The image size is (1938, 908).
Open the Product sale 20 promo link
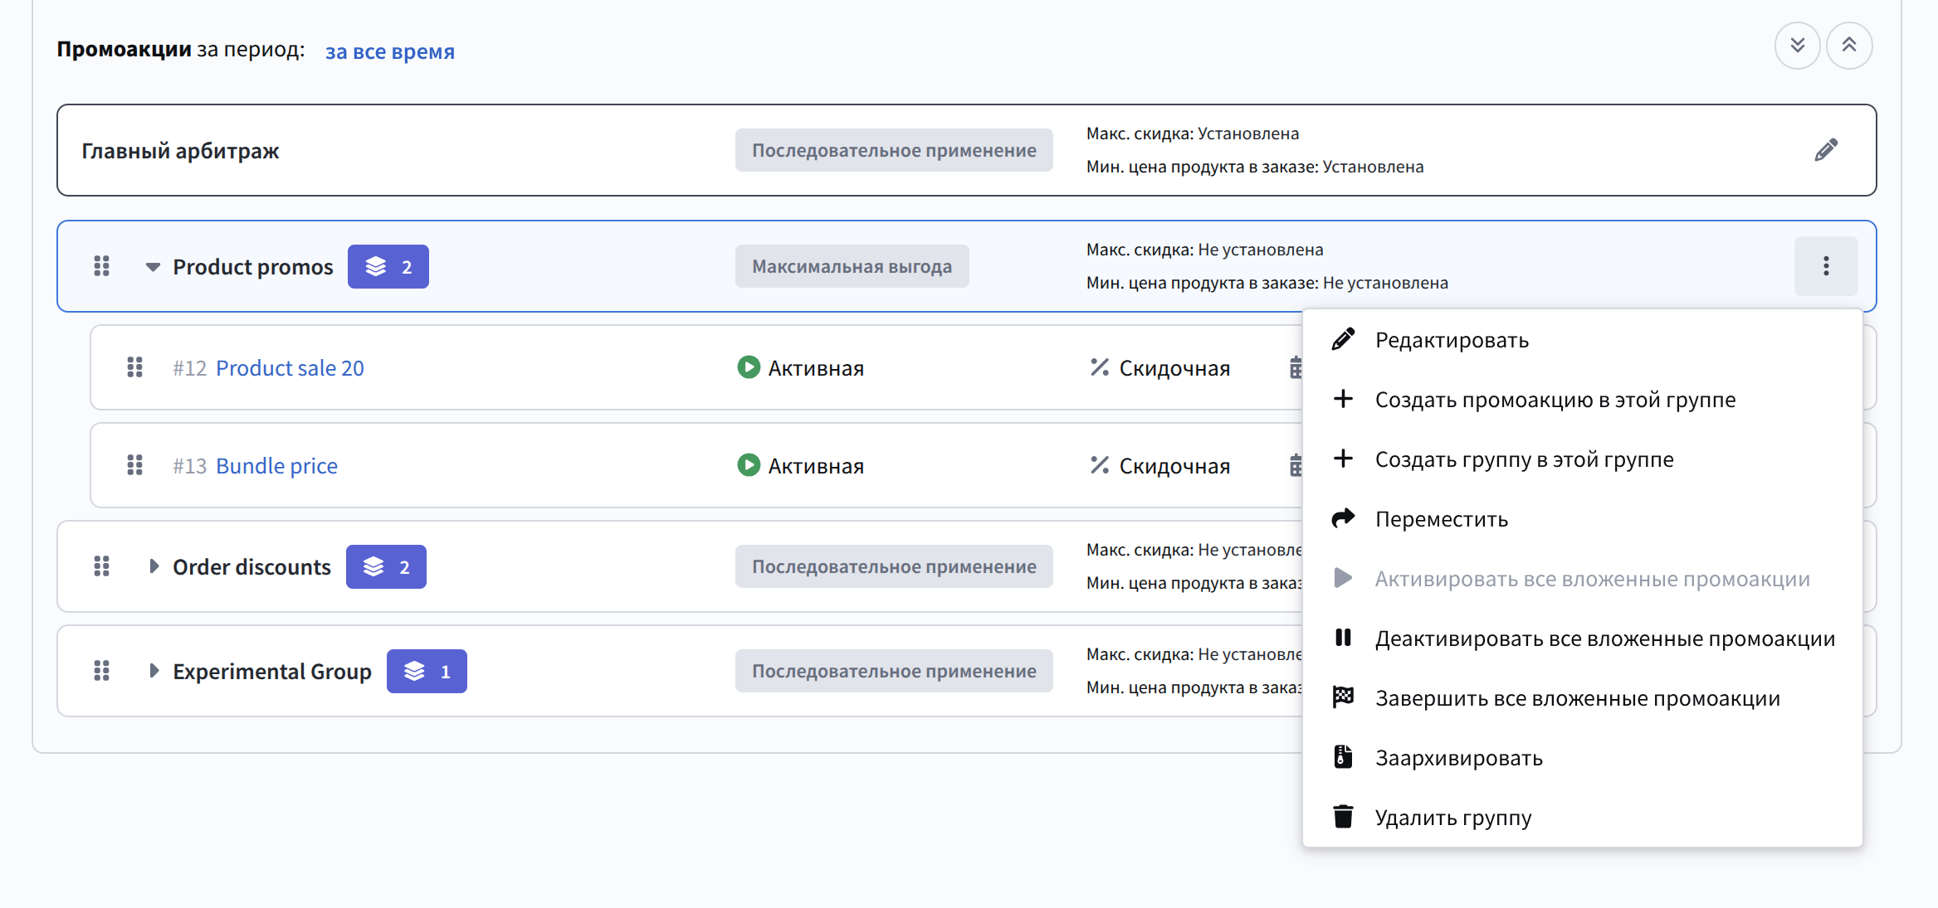pyautogui.click(x=290, y=368)
